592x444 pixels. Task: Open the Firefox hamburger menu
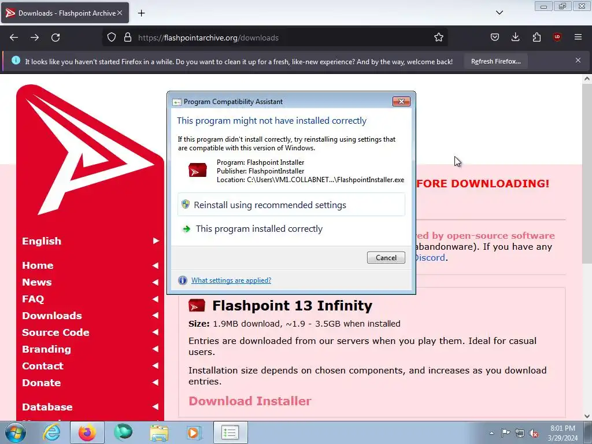[x=578, y=37]
